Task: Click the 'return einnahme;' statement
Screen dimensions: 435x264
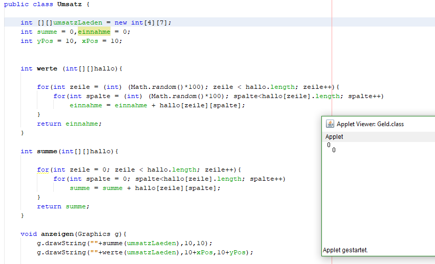Action: (x=69, y=124)
